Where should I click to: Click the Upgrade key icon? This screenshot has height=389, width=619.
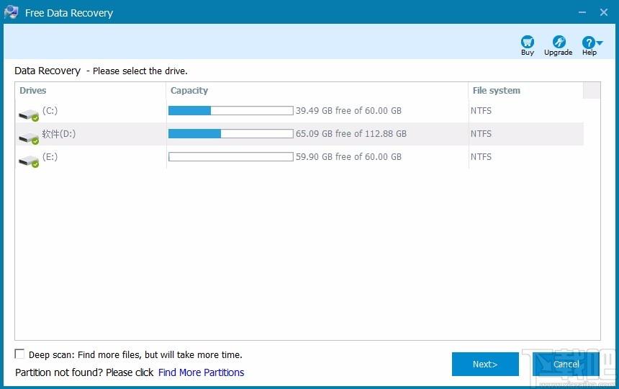coord(559,42)
